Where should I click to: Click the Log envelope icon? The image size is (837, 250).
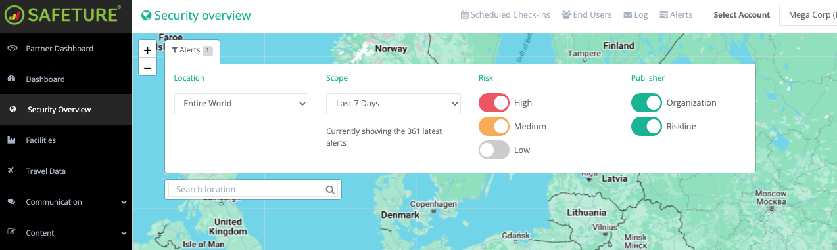[627, 15]
